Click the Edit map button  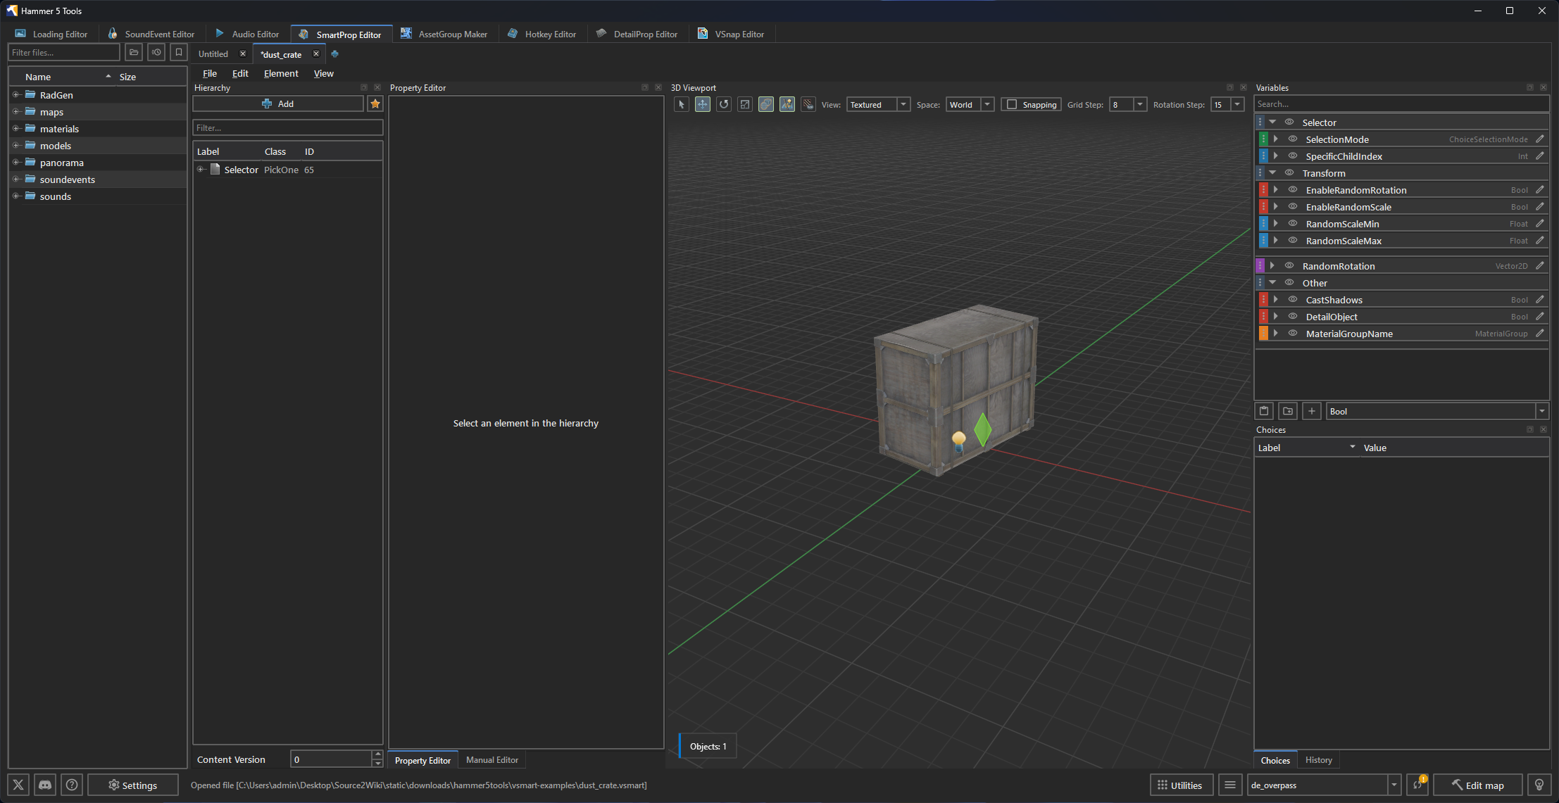[x=1478, y=785]
